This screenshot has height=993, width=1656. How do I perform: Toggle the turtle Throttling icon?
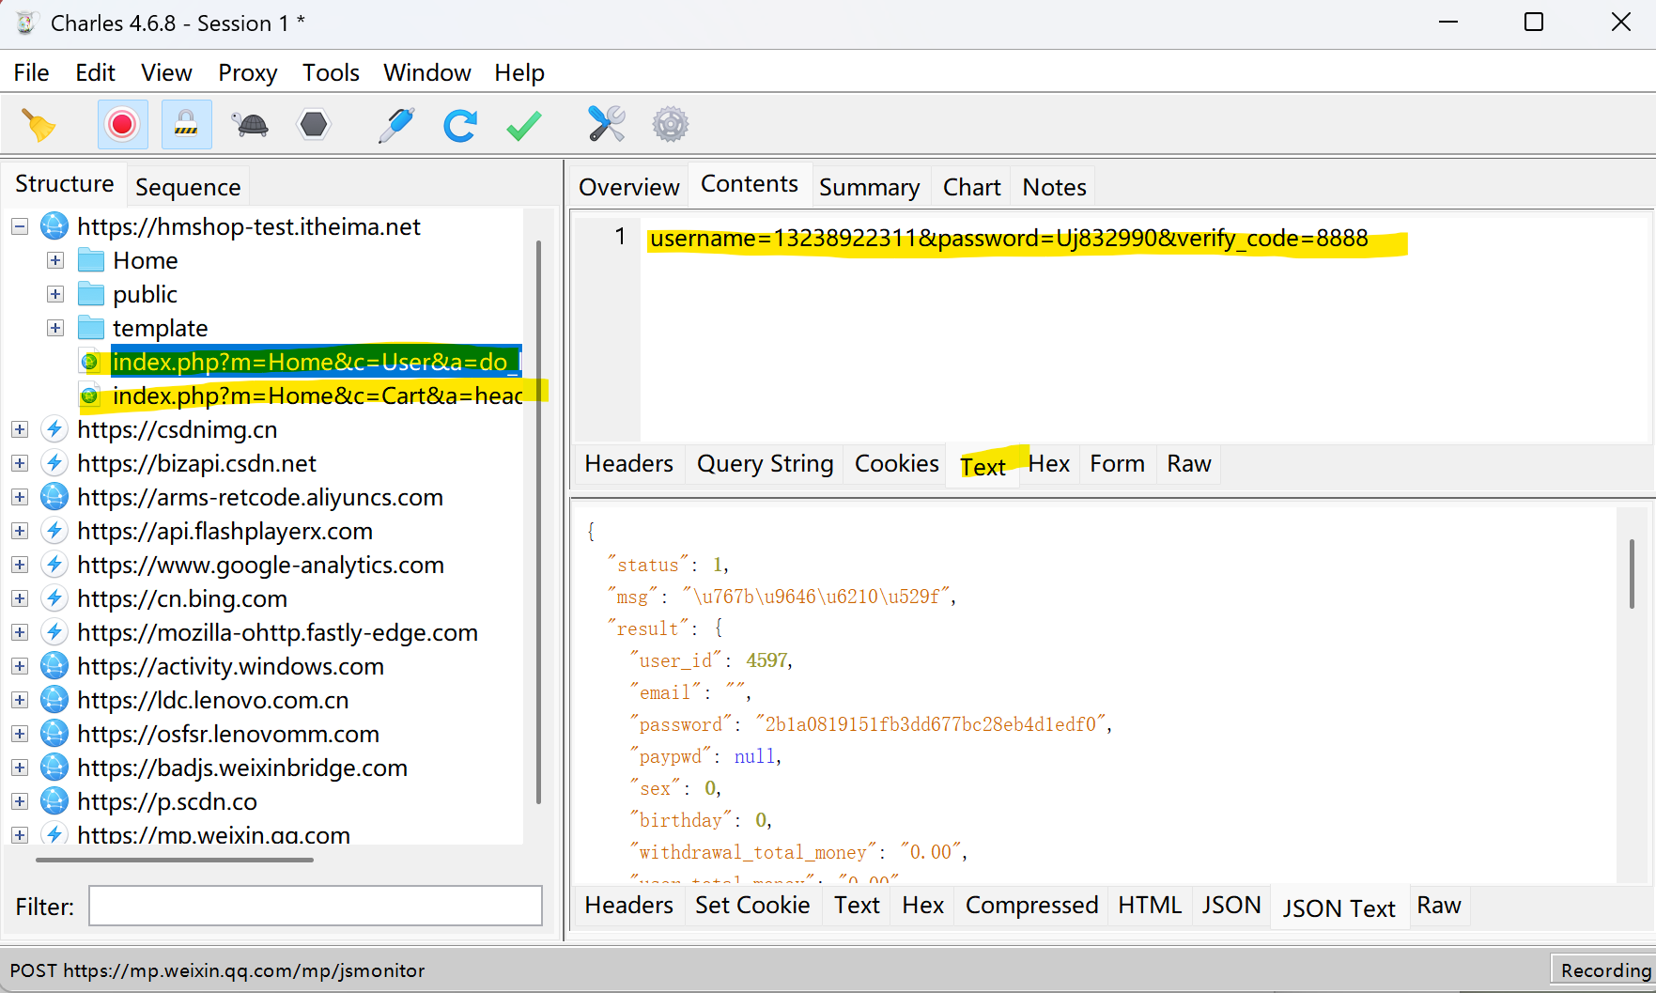click(251, 125)
